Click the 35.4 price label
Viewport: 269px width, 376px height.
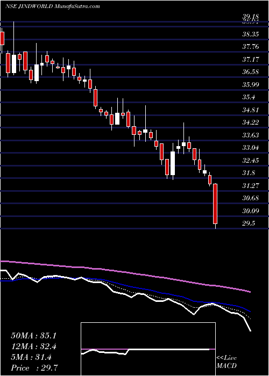[x=249, y=97]
